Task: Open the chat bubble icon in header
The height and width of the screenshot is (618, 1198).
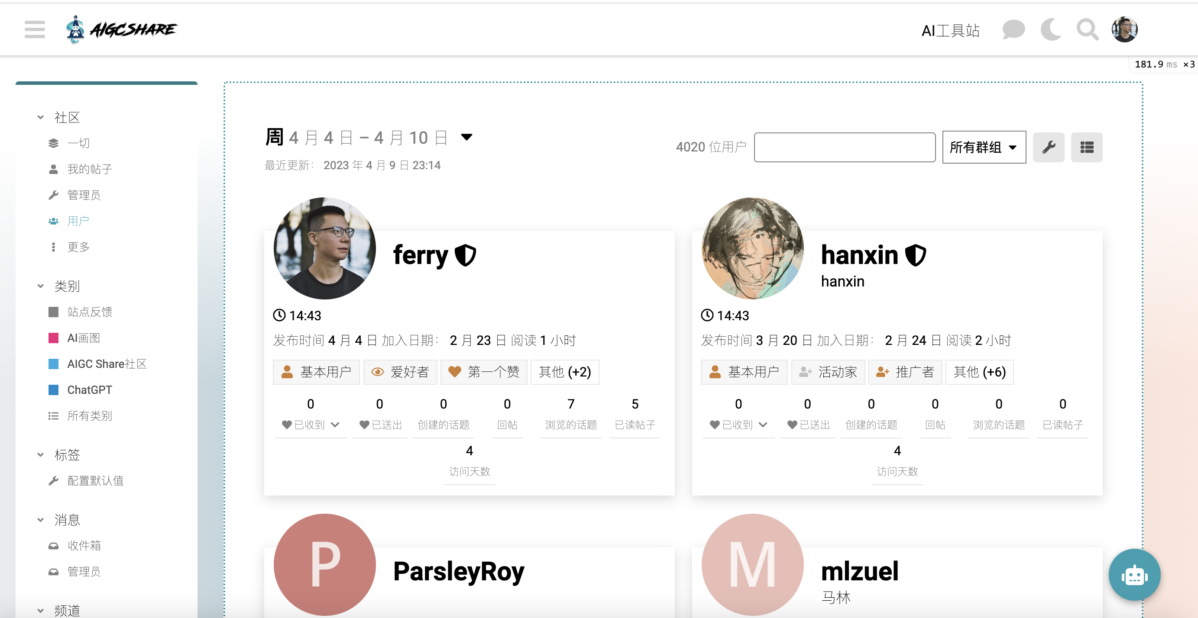Action: coord(1013,30)
